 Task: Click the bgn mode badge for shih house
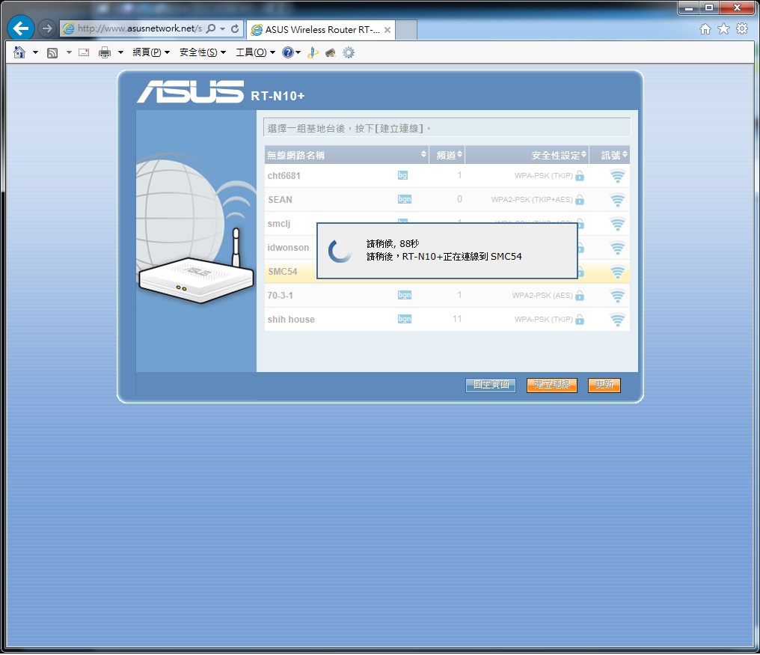pyautogui.click(x=404, y=319)
